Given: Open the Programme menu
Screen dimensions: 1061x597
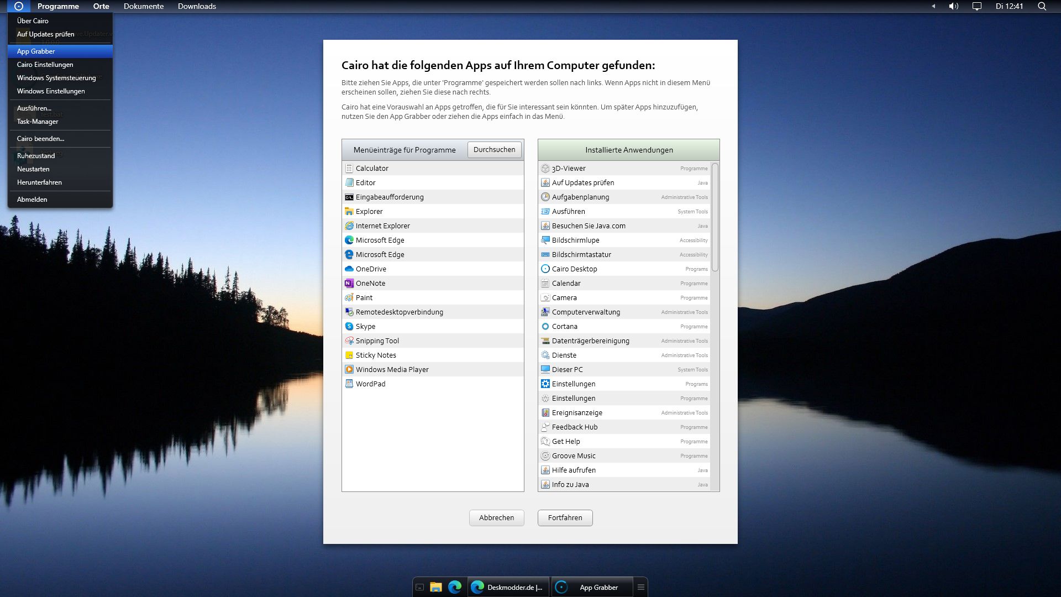Looking at the screenshot, I should pos(58,6).
